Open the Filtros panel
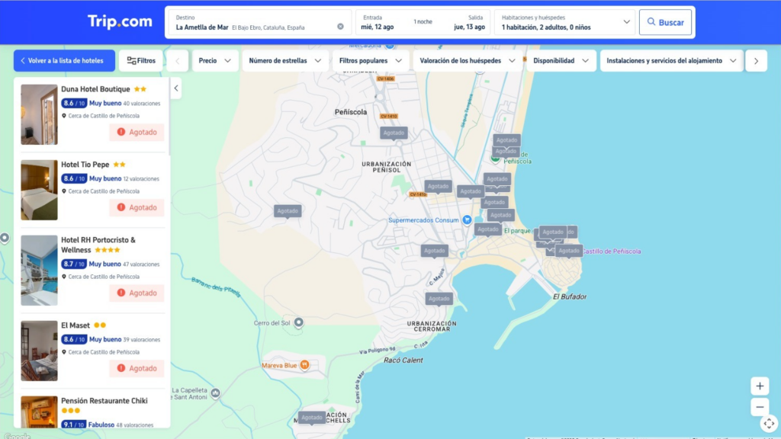781x439 pixels. [141, 61]
